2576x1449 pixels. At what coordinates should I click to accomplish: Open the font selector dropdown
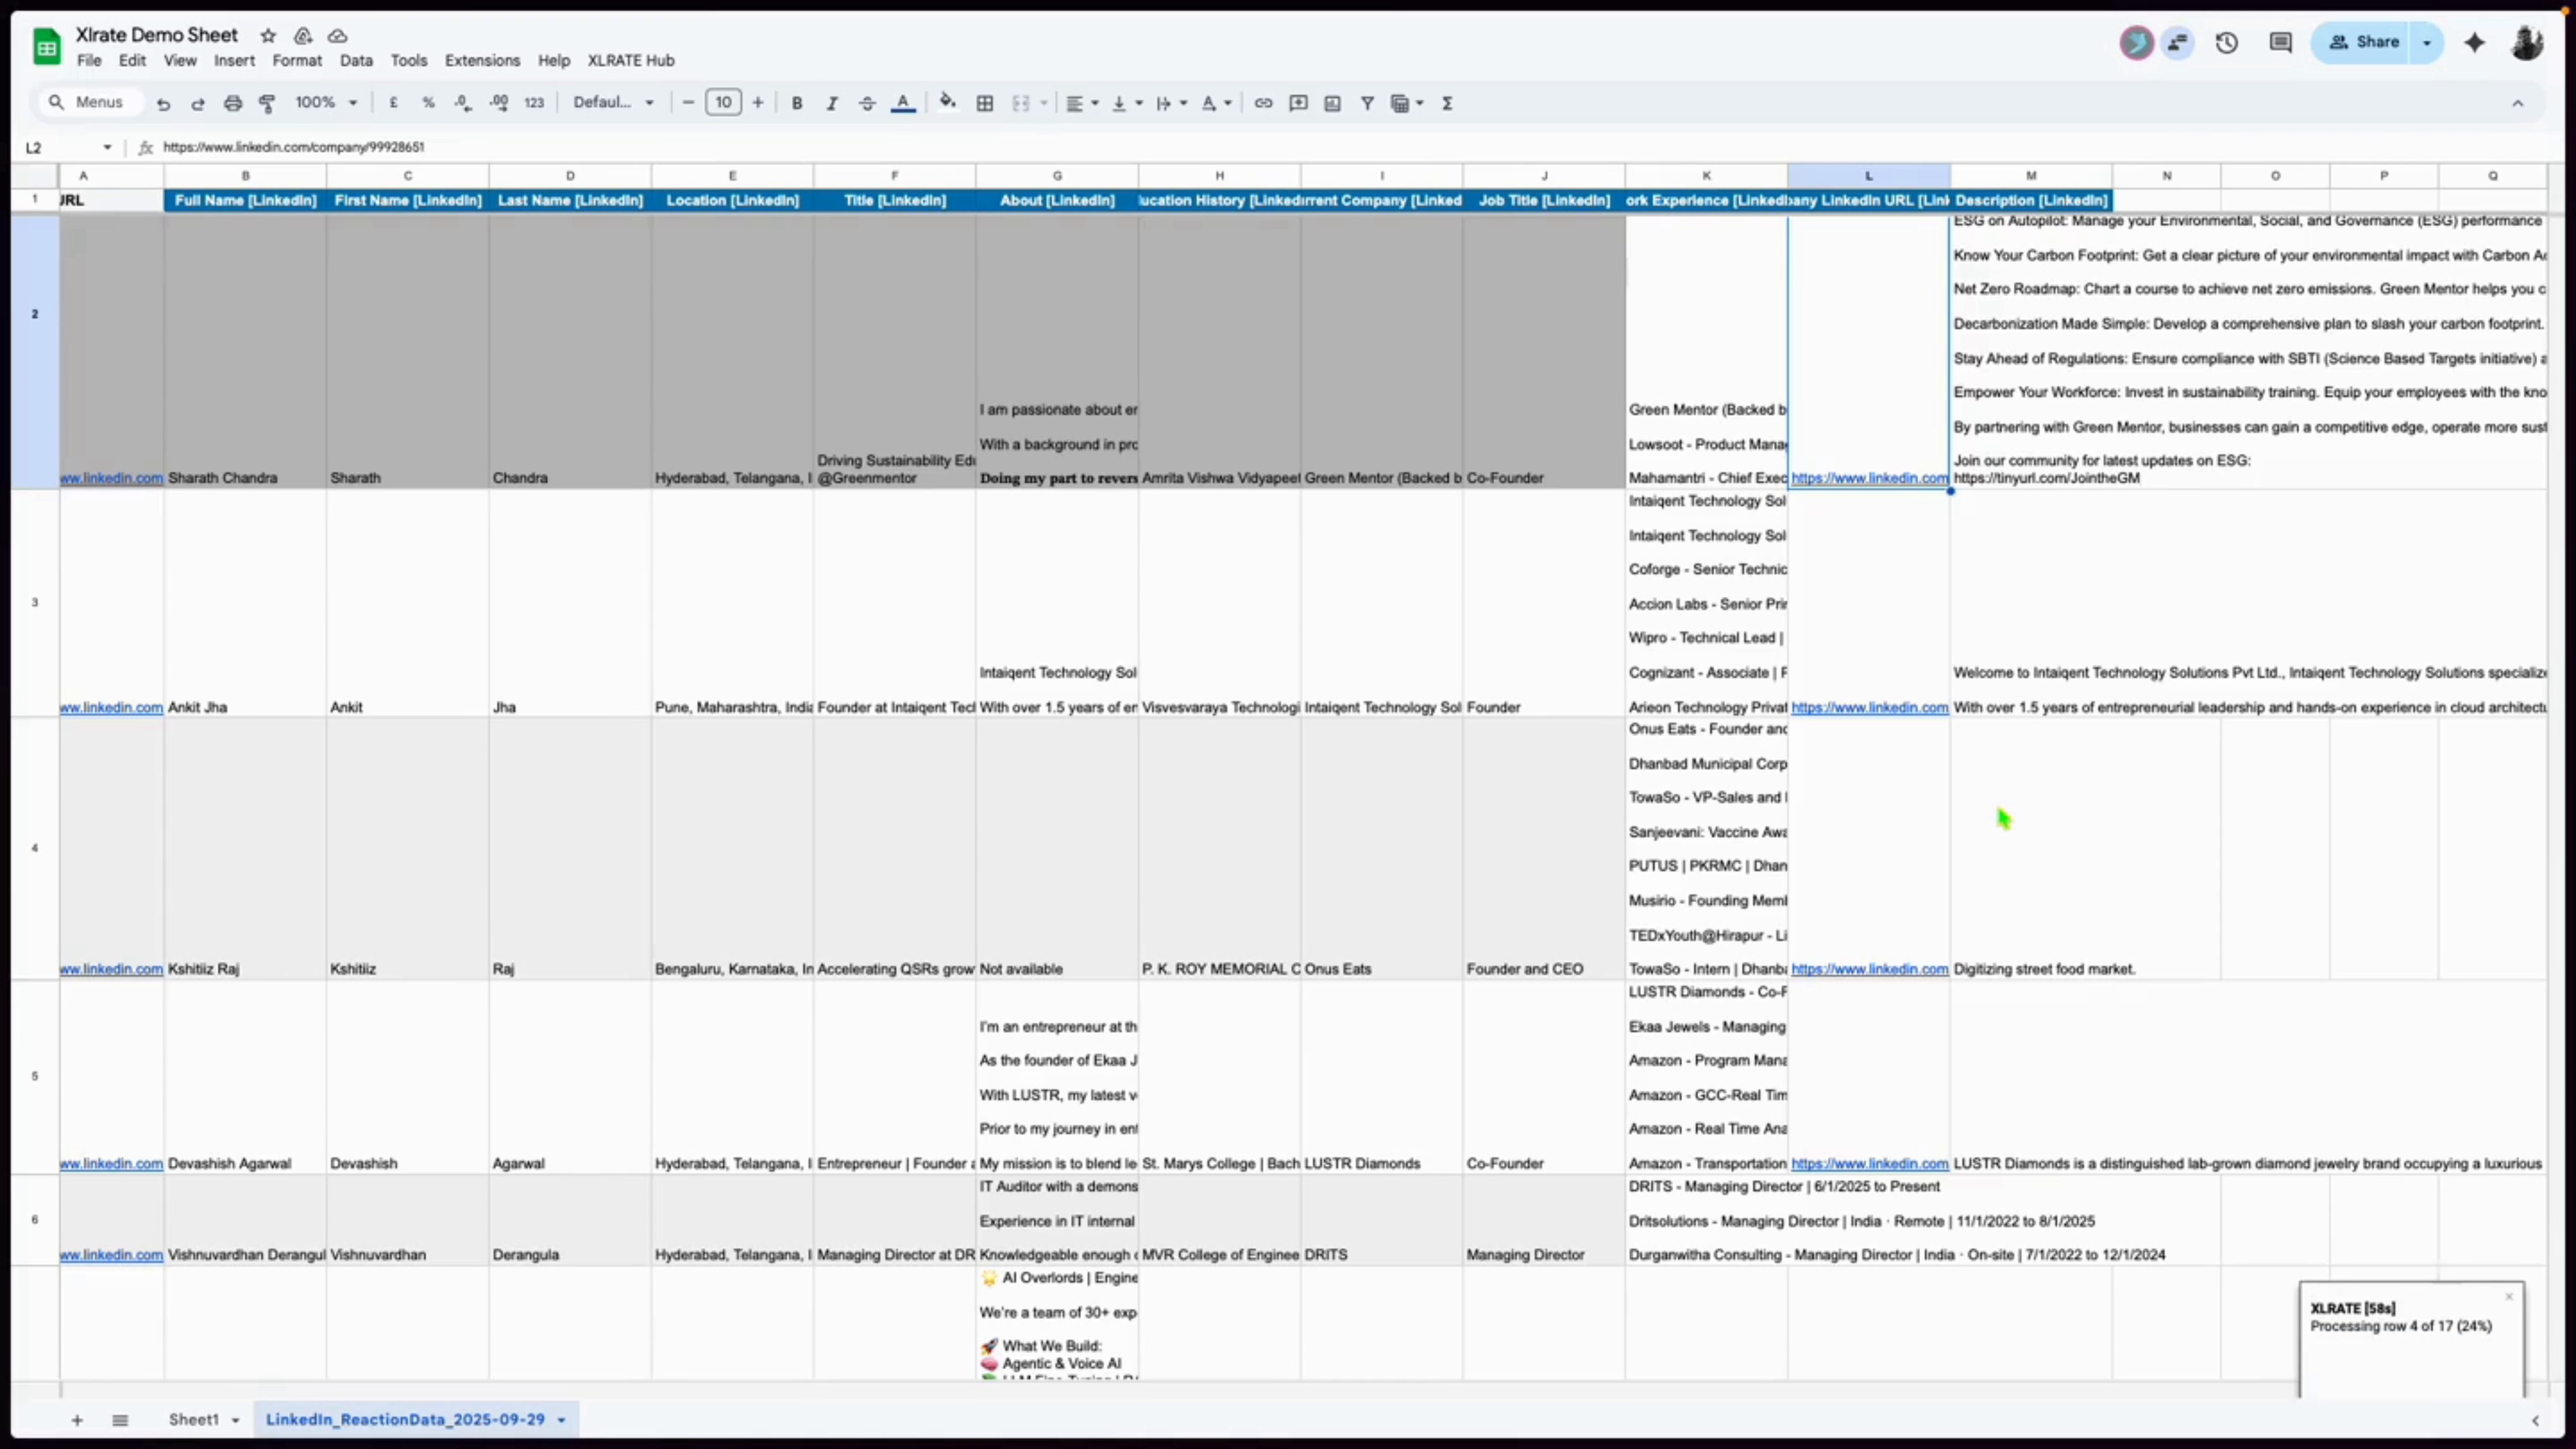[x=613, y=102]
